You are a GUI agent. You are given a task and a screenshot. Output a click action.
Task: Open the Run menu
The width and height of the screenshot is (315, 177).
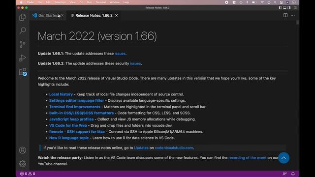pyautogui.click(x=89, y=2)
